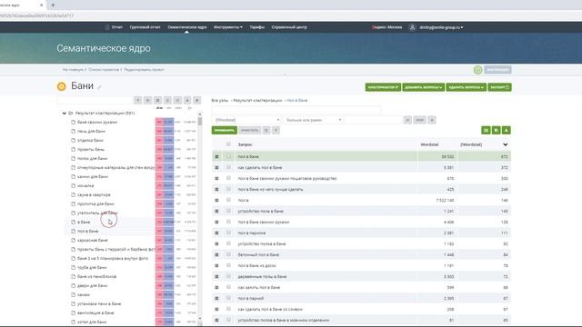Click the tree panel scrollbar down arrow
The height and width of the screenshot is (327, 582).
tap(200, 319)
